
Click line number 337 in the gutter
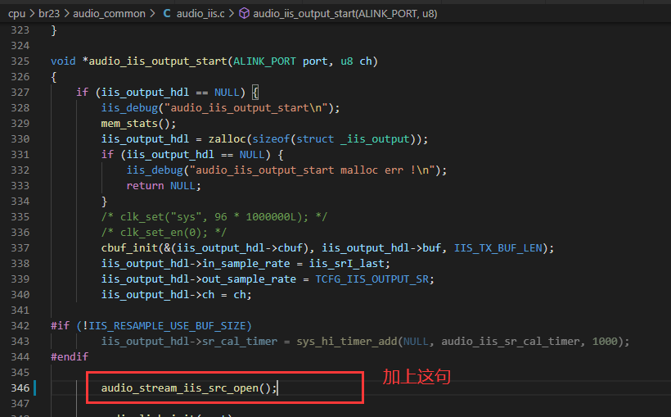tap(20, 248)
